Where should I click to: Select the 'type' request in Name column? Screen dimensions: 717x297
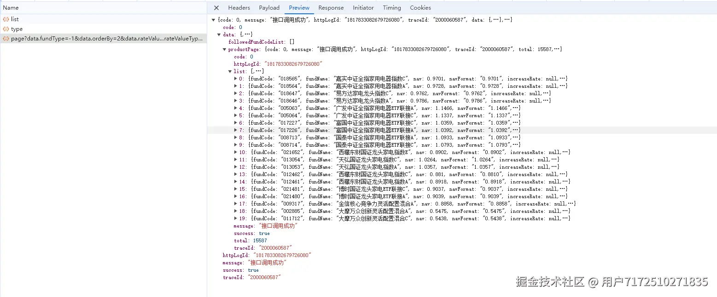[x=103, y=29]
